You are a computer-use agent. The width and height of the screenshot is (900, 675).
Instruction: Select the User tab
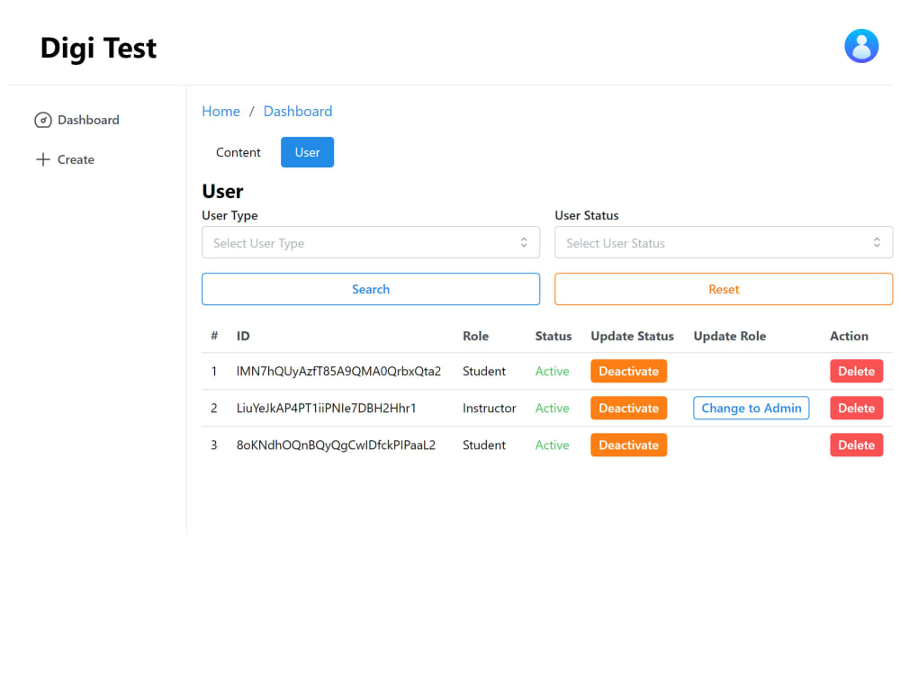(307, 152)
